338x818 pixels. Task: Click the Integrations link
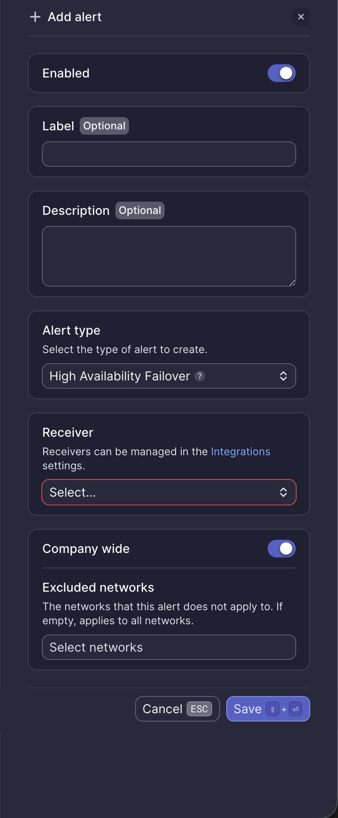(x=240, y=451)
